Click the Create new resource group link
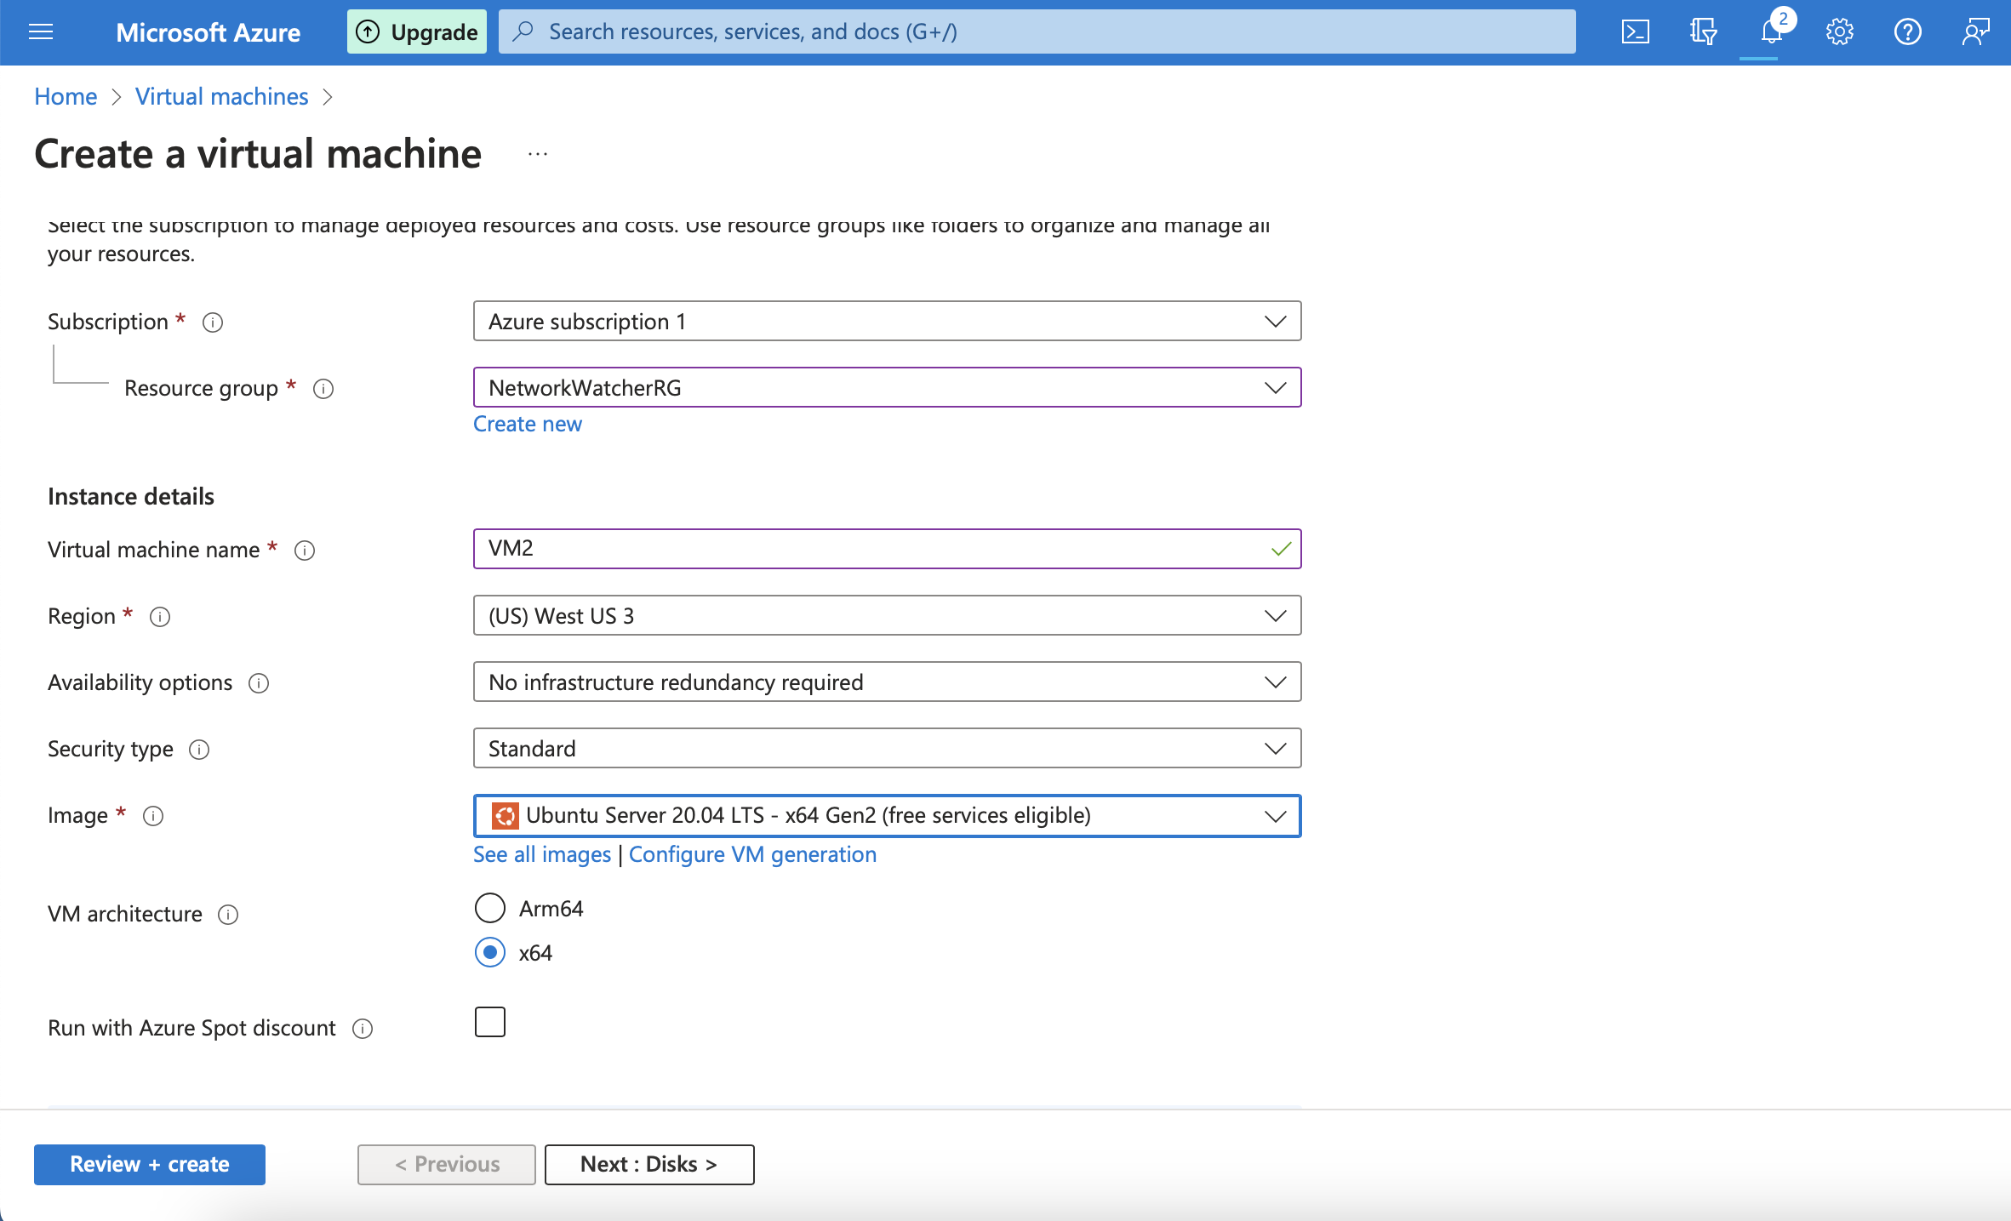The image size is (2011, 1221). pyautogui.click(x=527, y=424)
